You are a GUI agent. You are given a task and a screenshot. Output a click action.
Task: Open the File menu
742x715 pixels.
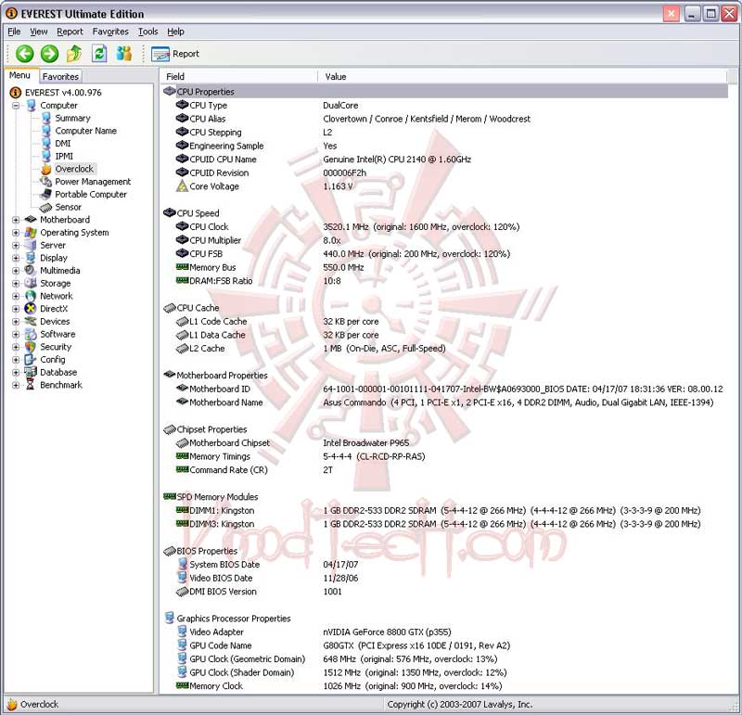tap(14, 32)
